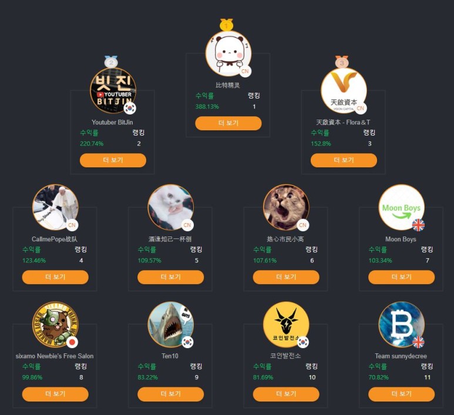Select the Moon Boys logo avatar

[401, 208]
